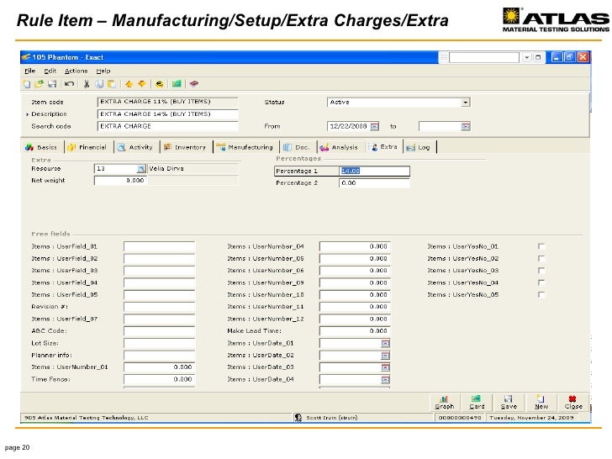Switch to the Basics tab

pos(41,147)
